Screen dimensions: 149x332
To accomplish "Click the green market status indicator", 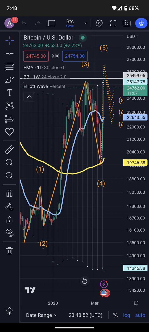I will coord(83,38).
